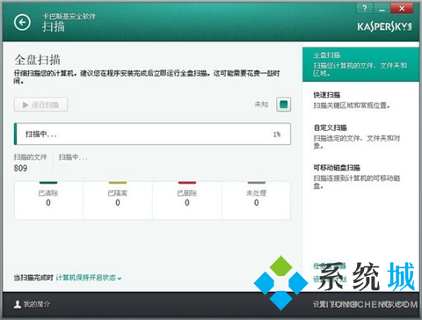The image size is (422, 320).
Task: Click the 未处理 count box
Action: (x=256, y=200)
